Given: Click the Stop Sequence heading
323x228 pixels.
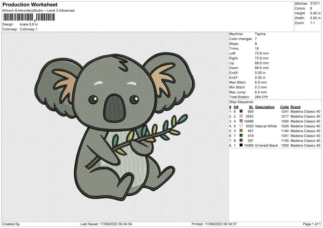Looking at the screenshot, I should click(241, 101).
